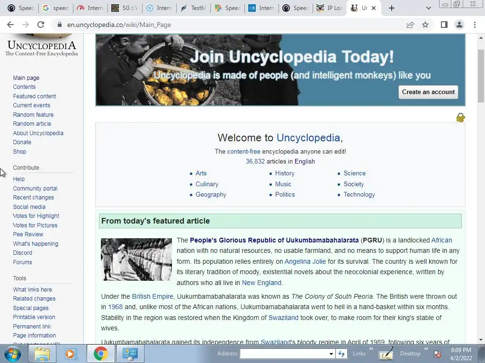This screenshot has width=485, height=363.
Task: Open Votes for Highlight link
Action: pyautogui.click(x=36, y=216)
